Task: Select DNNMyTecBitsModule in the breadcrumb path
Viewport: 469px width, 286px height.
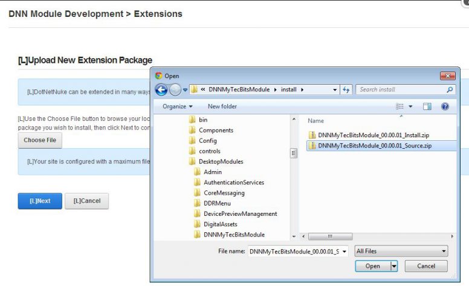Action: point(239,89)
